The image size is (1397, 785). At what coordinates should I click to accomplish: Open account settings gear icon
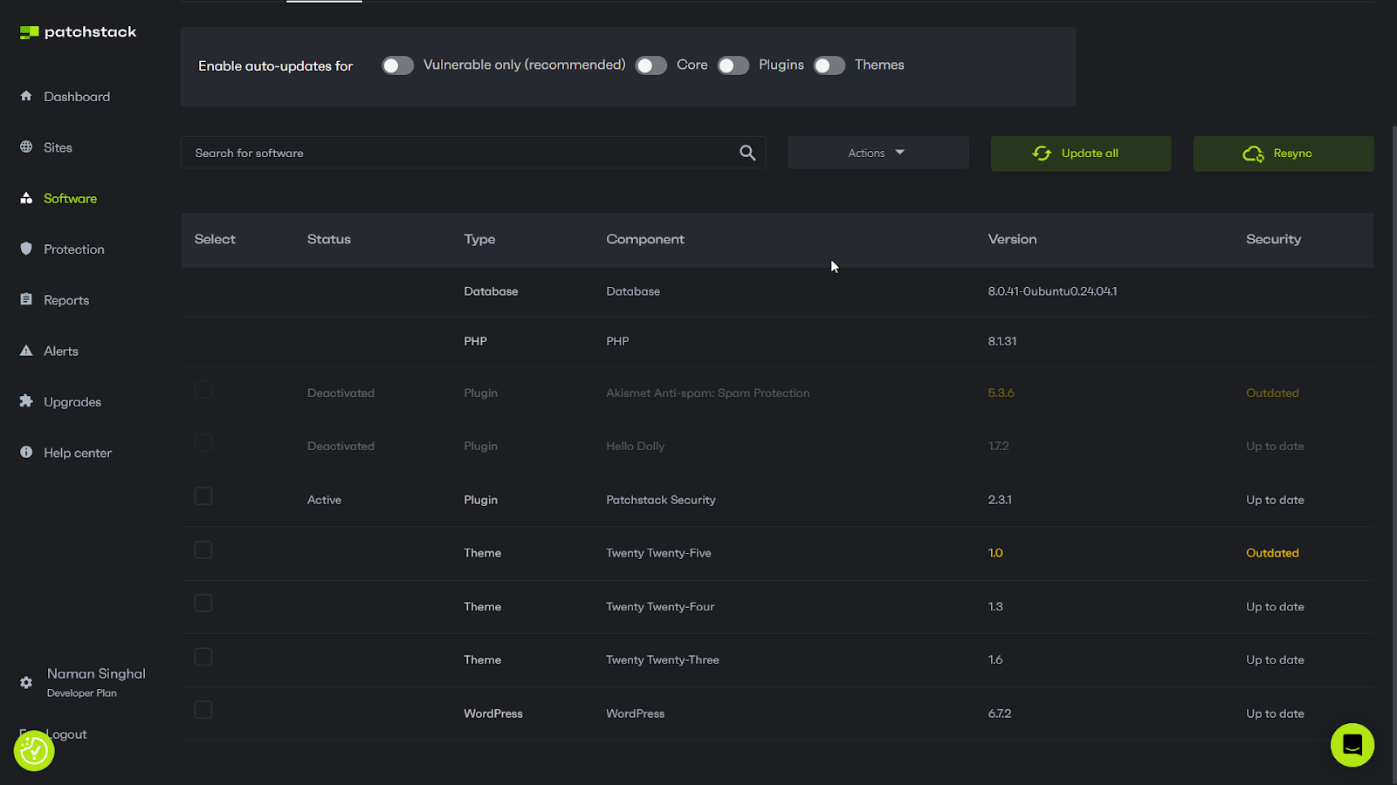click(x=26, y=682)
